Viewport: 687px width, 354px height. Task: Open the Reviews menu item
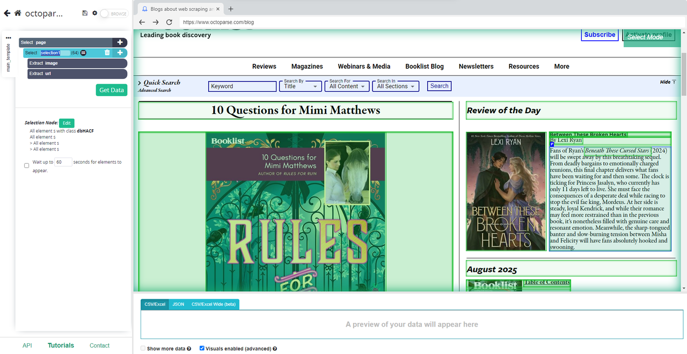click(264, 67)
